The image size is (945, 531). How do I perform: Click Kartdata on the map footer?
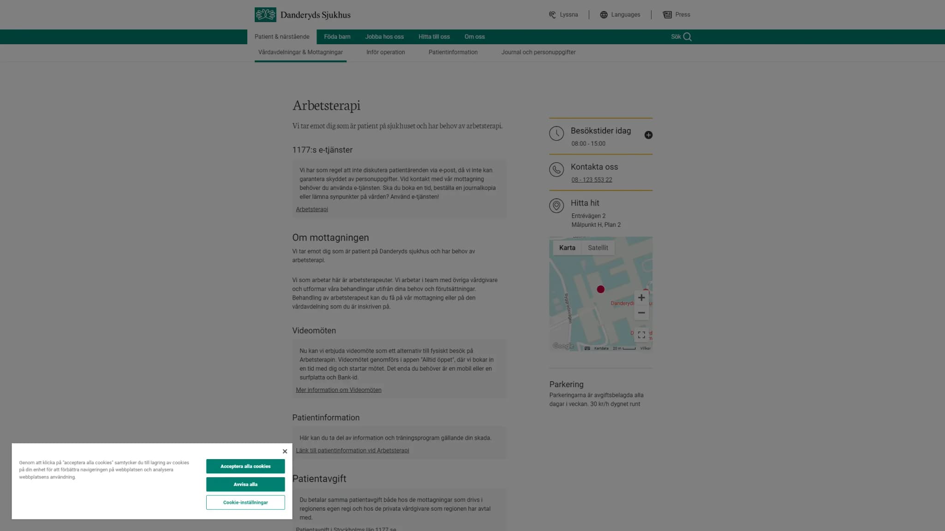pyautogui.click(x=601, y=348)
